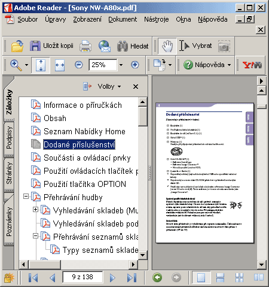Click the Nápověda help toolbar button
Viewport: 269px width, 287px height.
pos(204,65)
